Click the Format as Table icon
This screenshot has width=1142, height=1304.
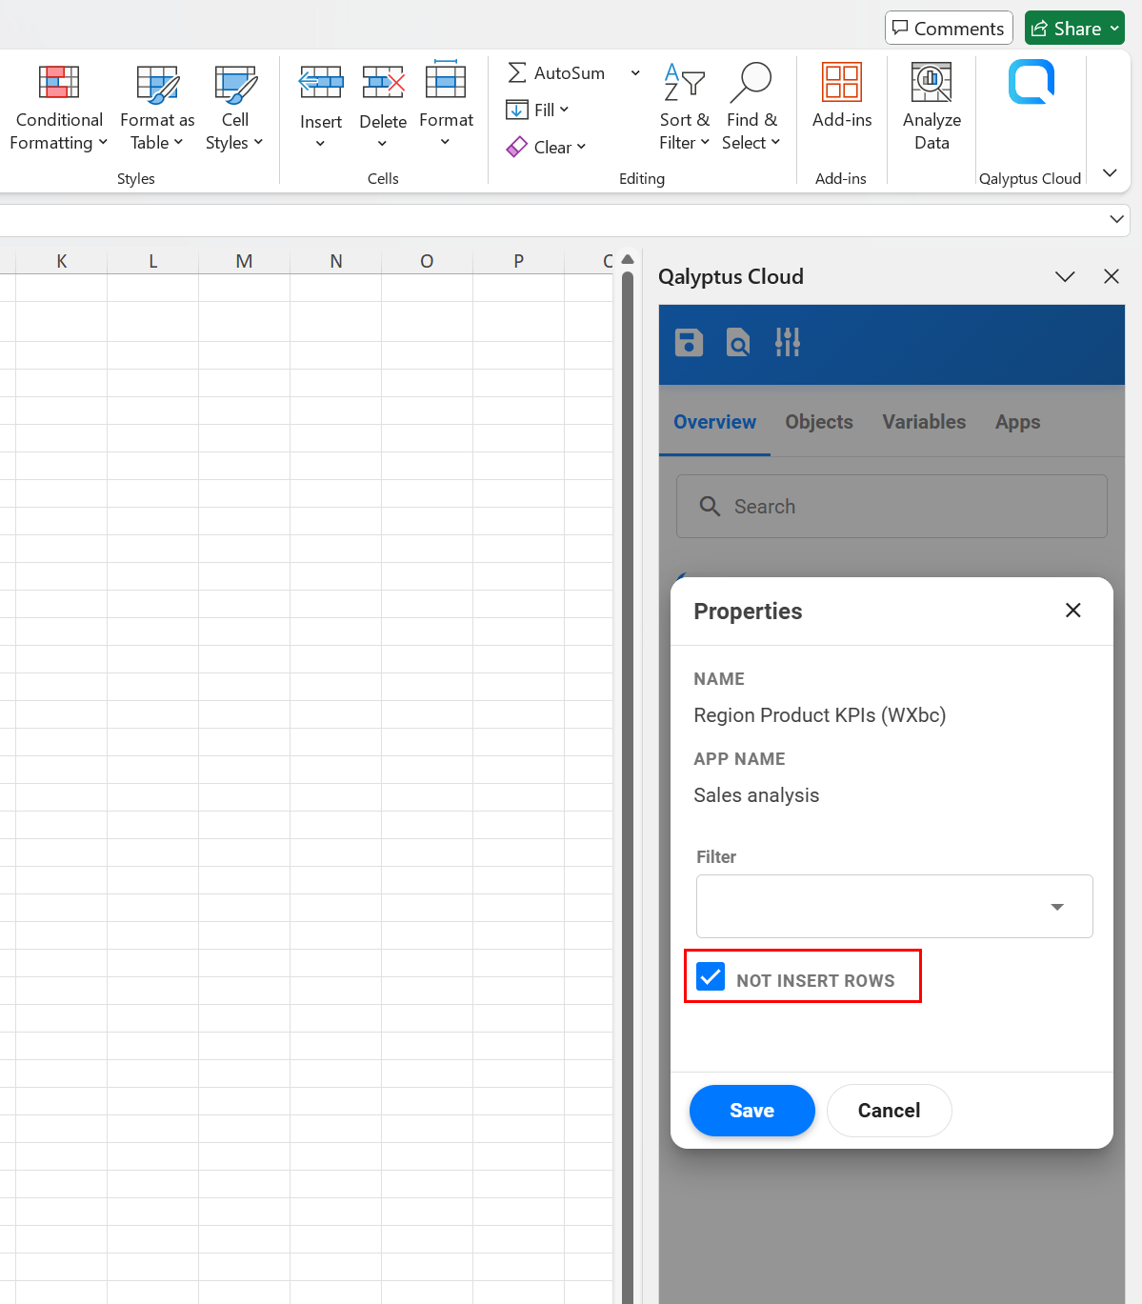(157, 85)
